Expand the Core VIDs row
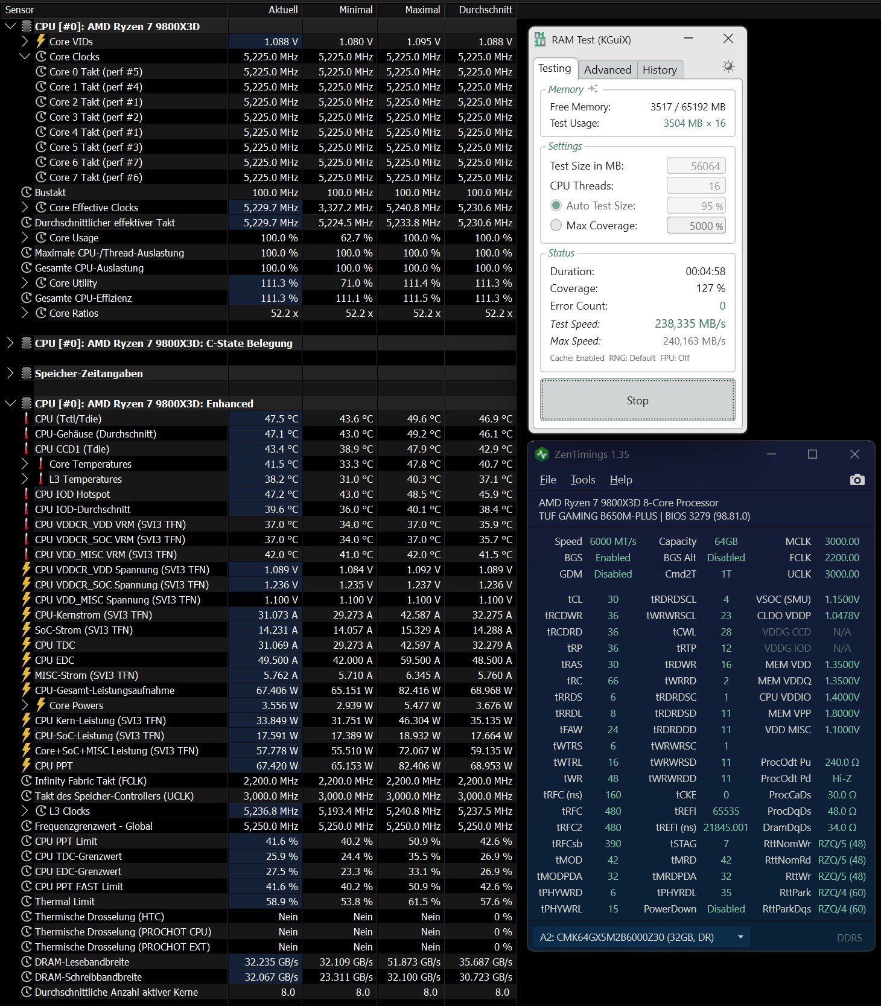Viewport: 881px width, 1006px height. (25, 42)
